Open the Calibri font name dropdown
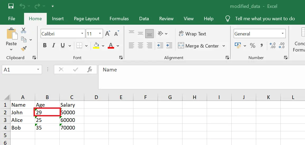This screenshot has width=305, height=145. (82, 34)
